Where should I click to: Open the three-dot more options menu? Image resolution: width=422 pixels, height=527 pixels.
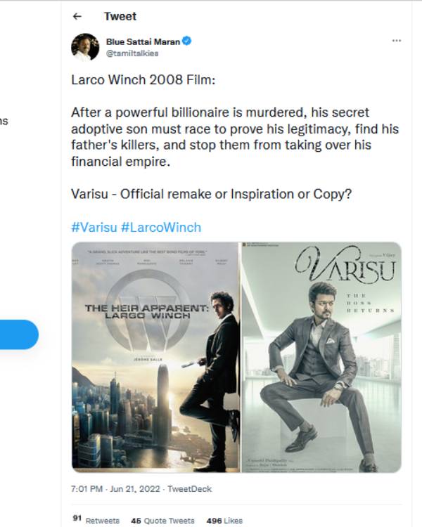click(x=397, y=41)
